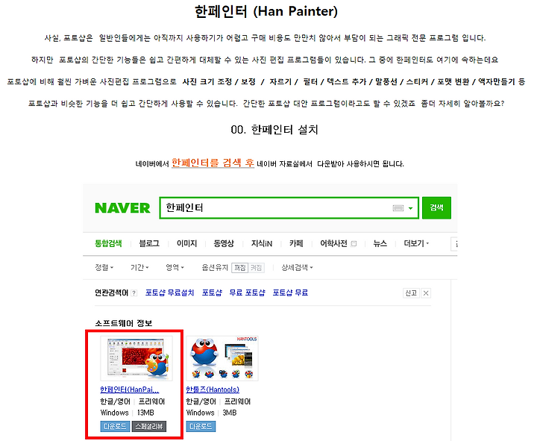Click 다운로드 button under Han Painter
This screenshot has height=441, width=537.
pos(115,426)
